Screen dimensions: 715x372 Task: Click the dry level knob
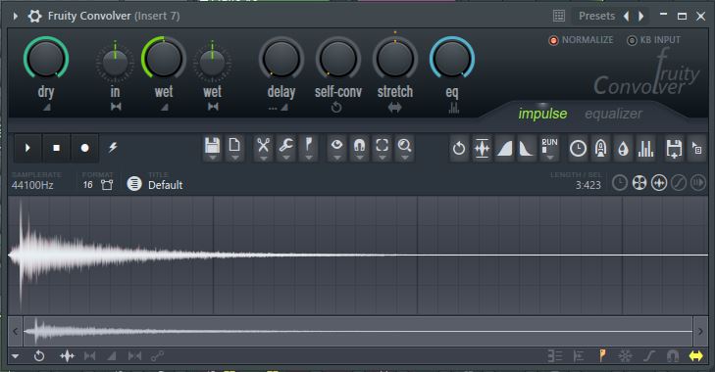click(x=46, y=59)
